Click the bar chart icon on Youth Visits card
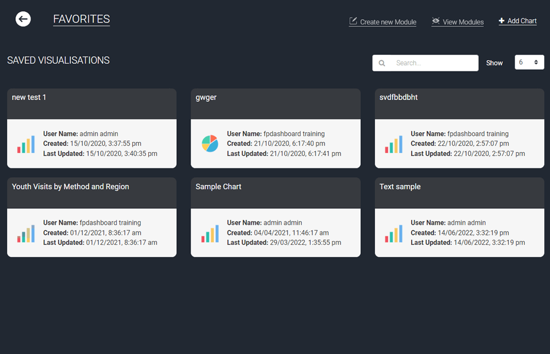550x354 pixels. [26, 233]
